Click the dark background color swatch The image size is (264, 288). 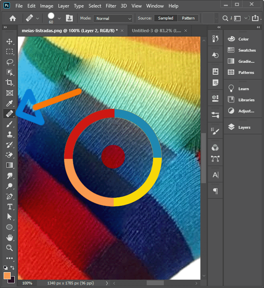12,281
